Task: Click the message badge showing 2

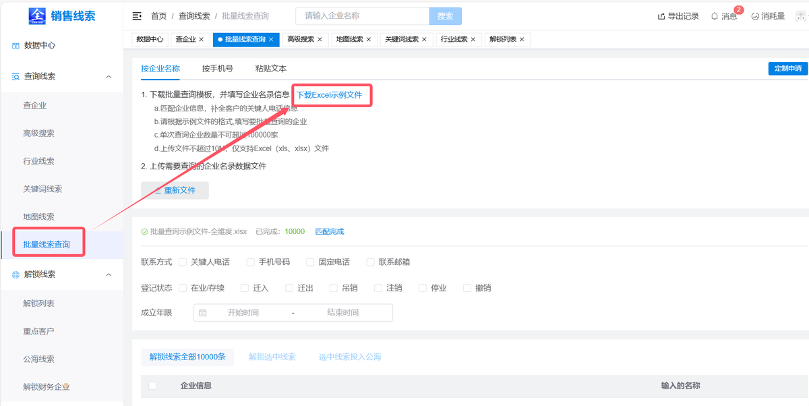Action: coord(739,9)
